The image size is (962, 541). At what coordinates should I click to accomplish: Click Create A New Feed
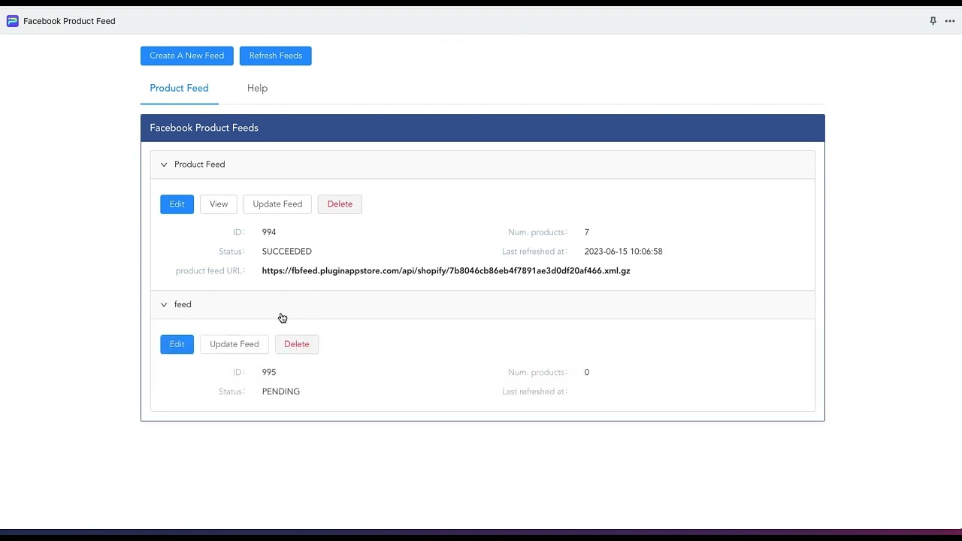(186, 55)
